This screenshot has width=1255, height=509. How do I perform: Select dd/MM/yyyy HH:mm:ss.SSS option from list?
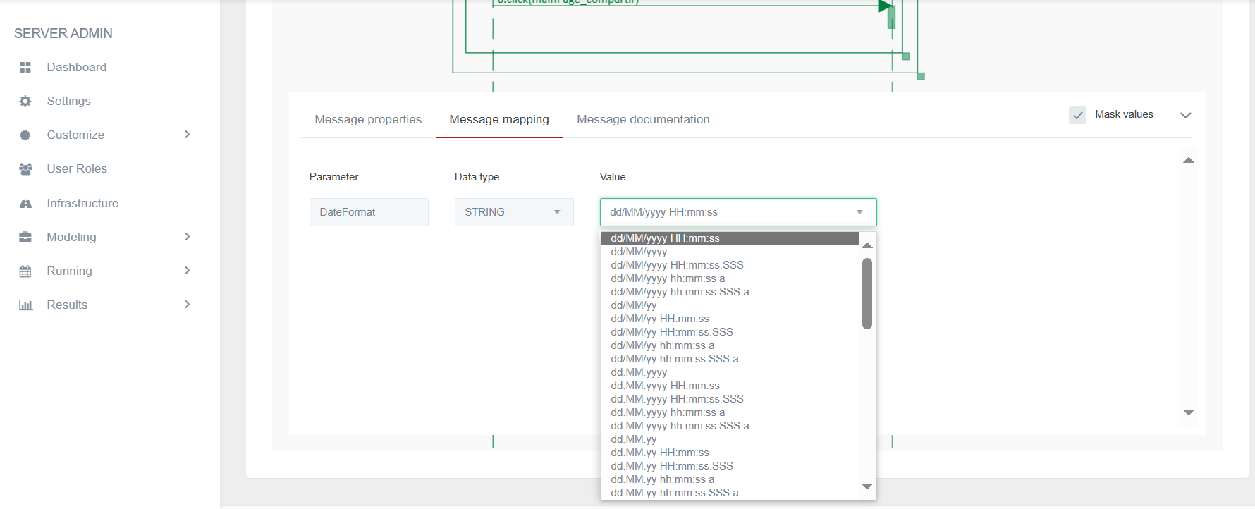(x=677, y=265)
